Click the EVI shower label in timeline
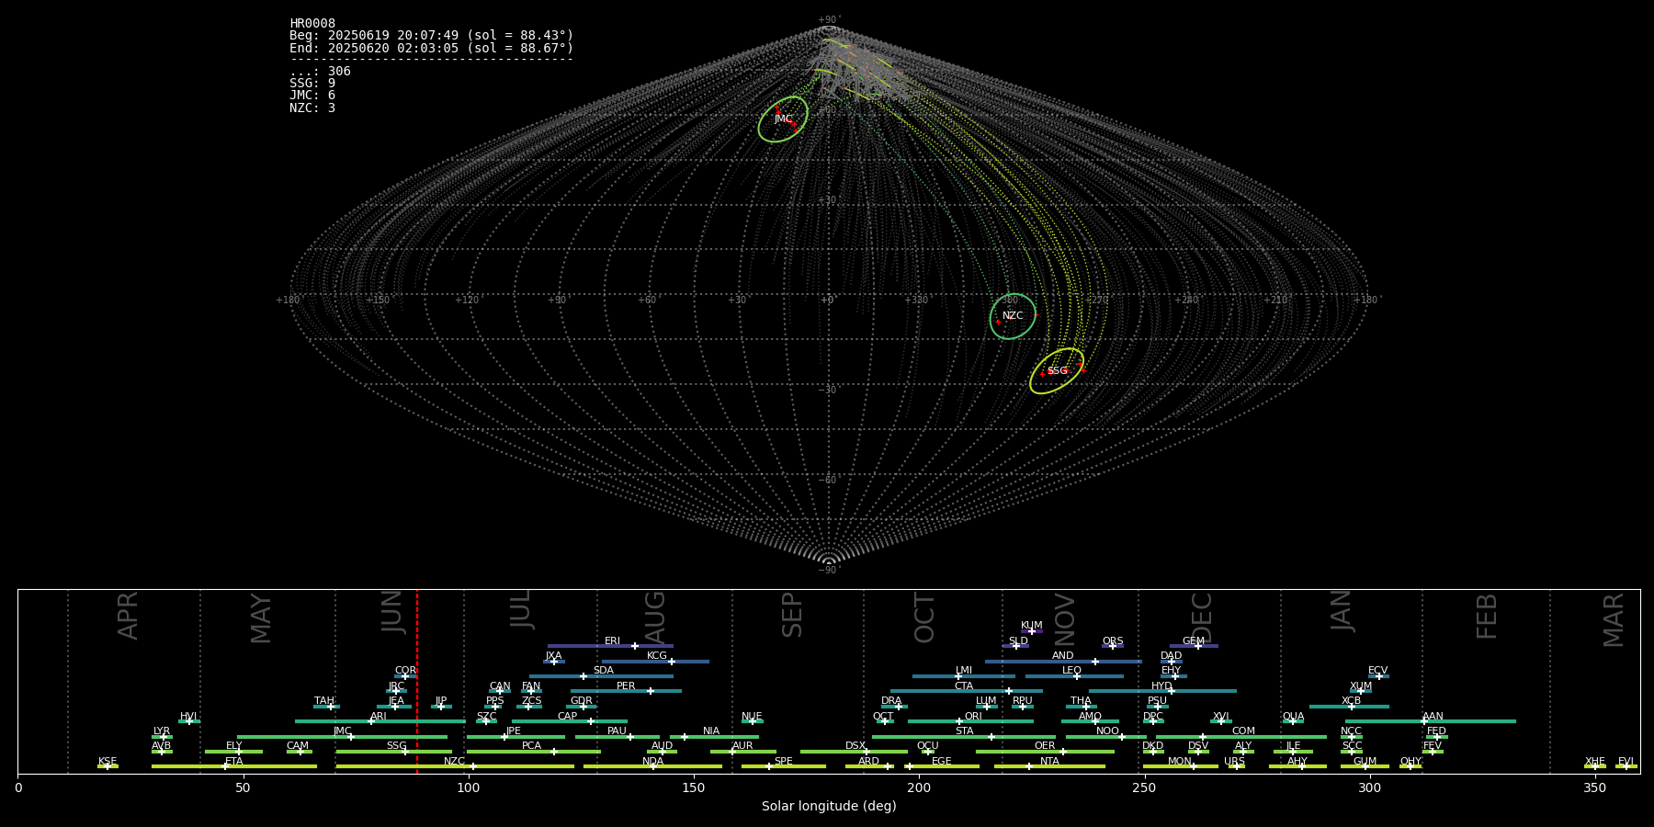The image size is (1654, 827). click(1626, 762)
